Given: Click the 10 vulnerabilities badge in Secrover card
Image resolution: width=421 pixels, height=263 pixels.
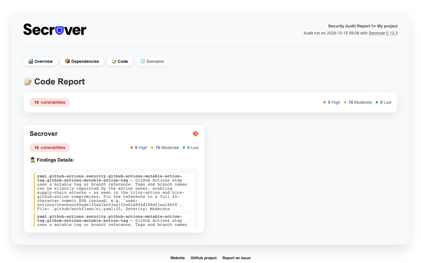Looking at the screenshot, I should (50, 148).
